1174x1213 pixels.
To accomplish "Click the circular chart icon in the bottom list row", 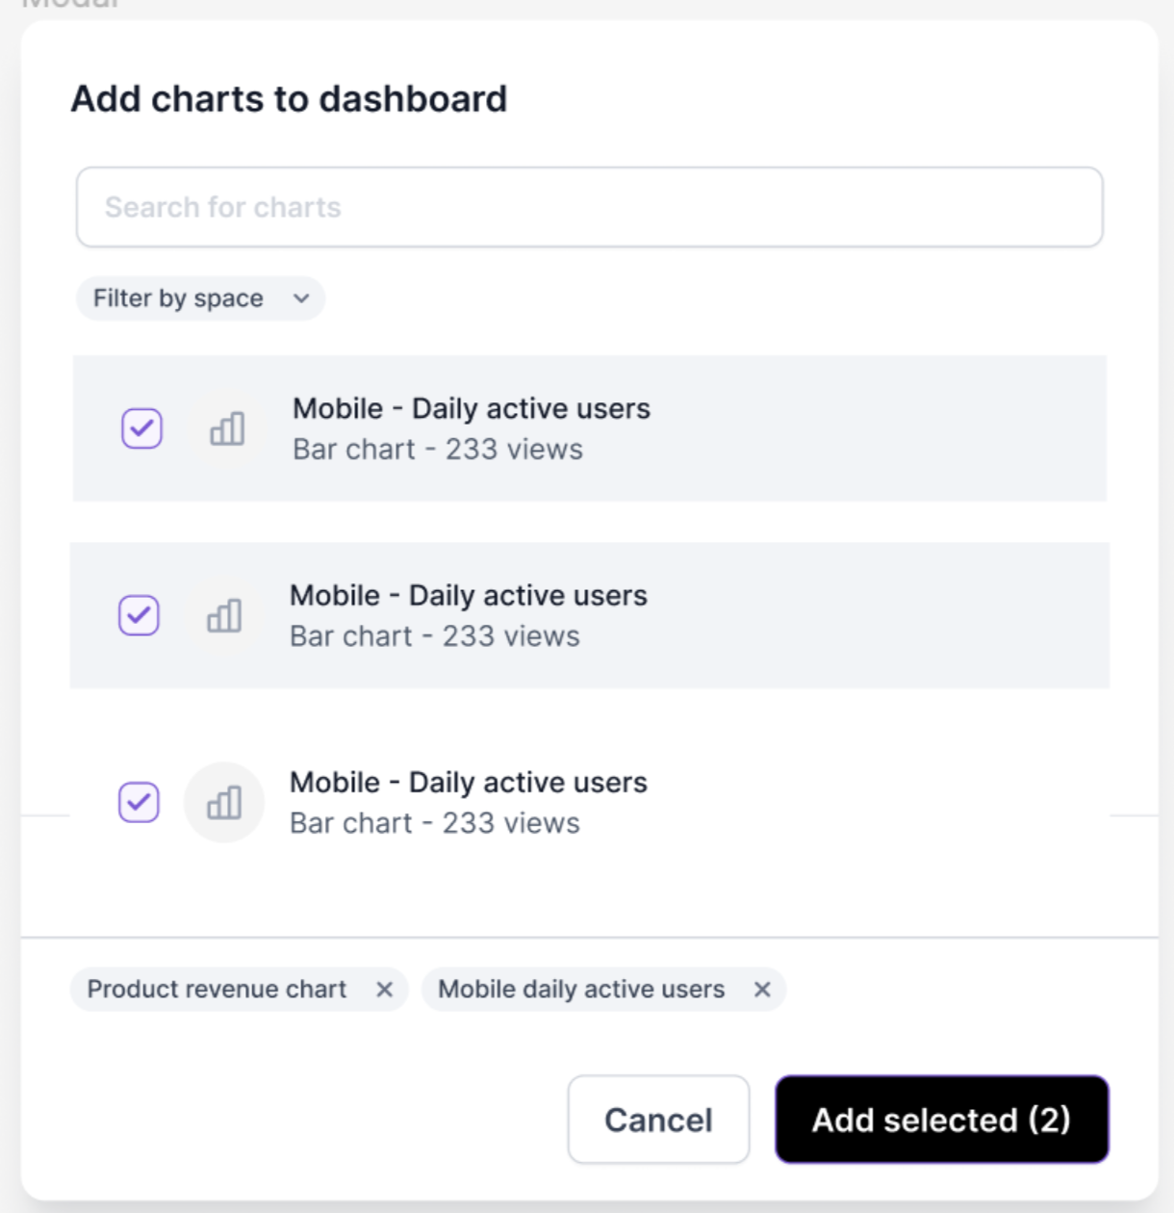I will 225,802.
